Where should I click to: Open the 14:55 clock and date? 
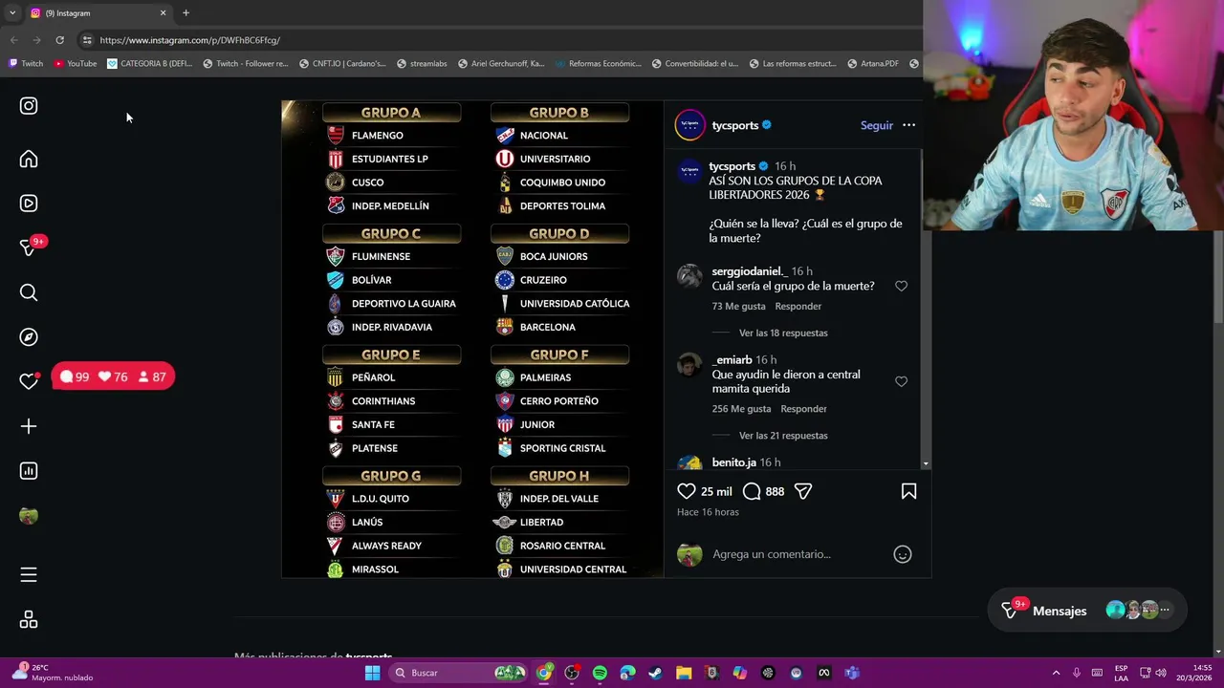click(1193, 673)
